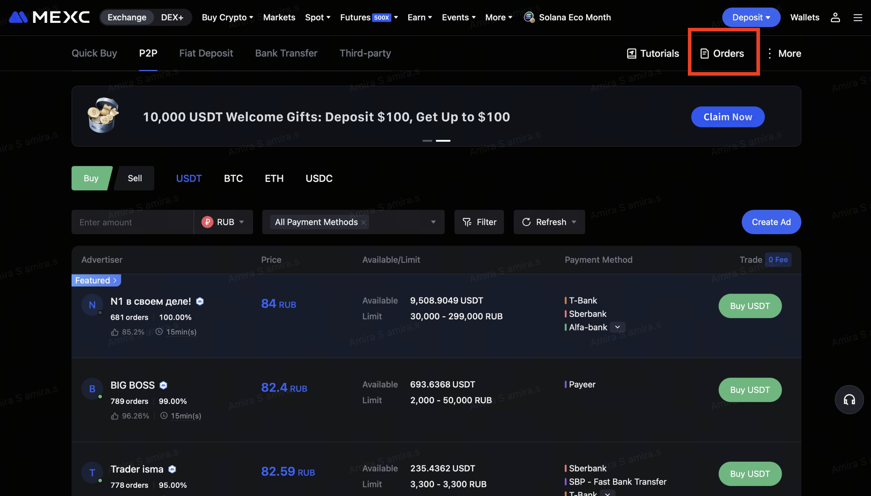This screenshot has height=496, width=871.
Task: Open the user profile icon
Action: tap(835, 17)
